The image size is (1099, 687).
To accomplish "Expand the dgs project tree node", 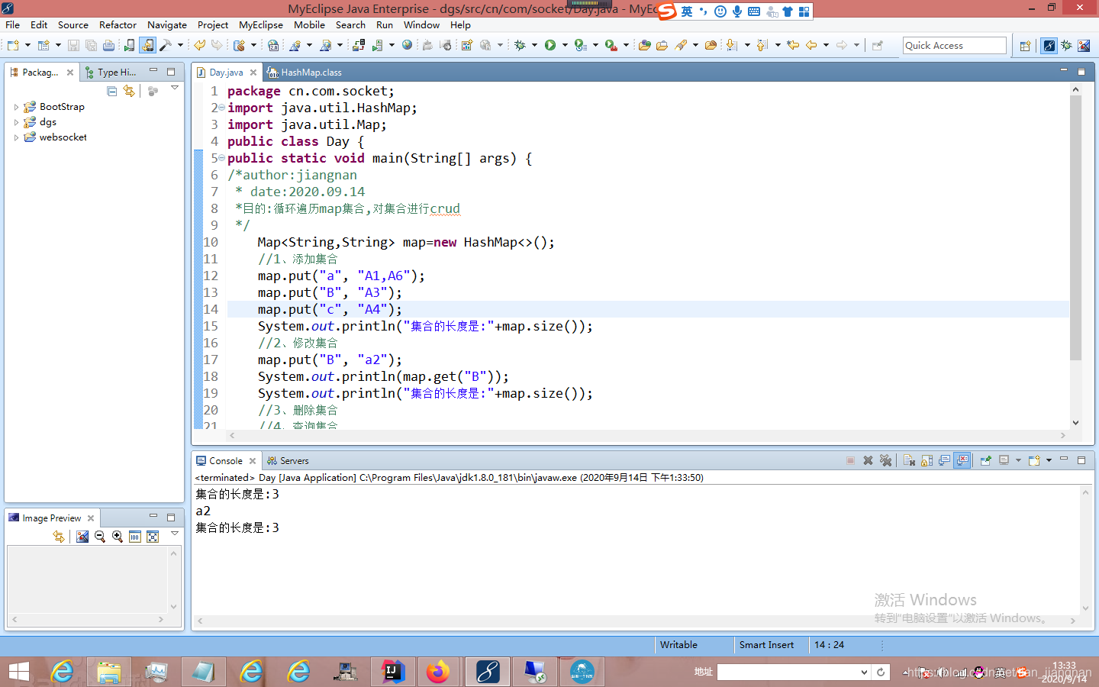I will point(16,122).
